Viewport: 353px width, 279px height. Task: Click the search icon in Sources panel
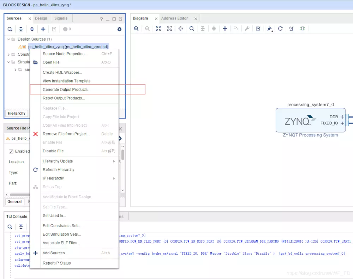[x=10, y=29]
